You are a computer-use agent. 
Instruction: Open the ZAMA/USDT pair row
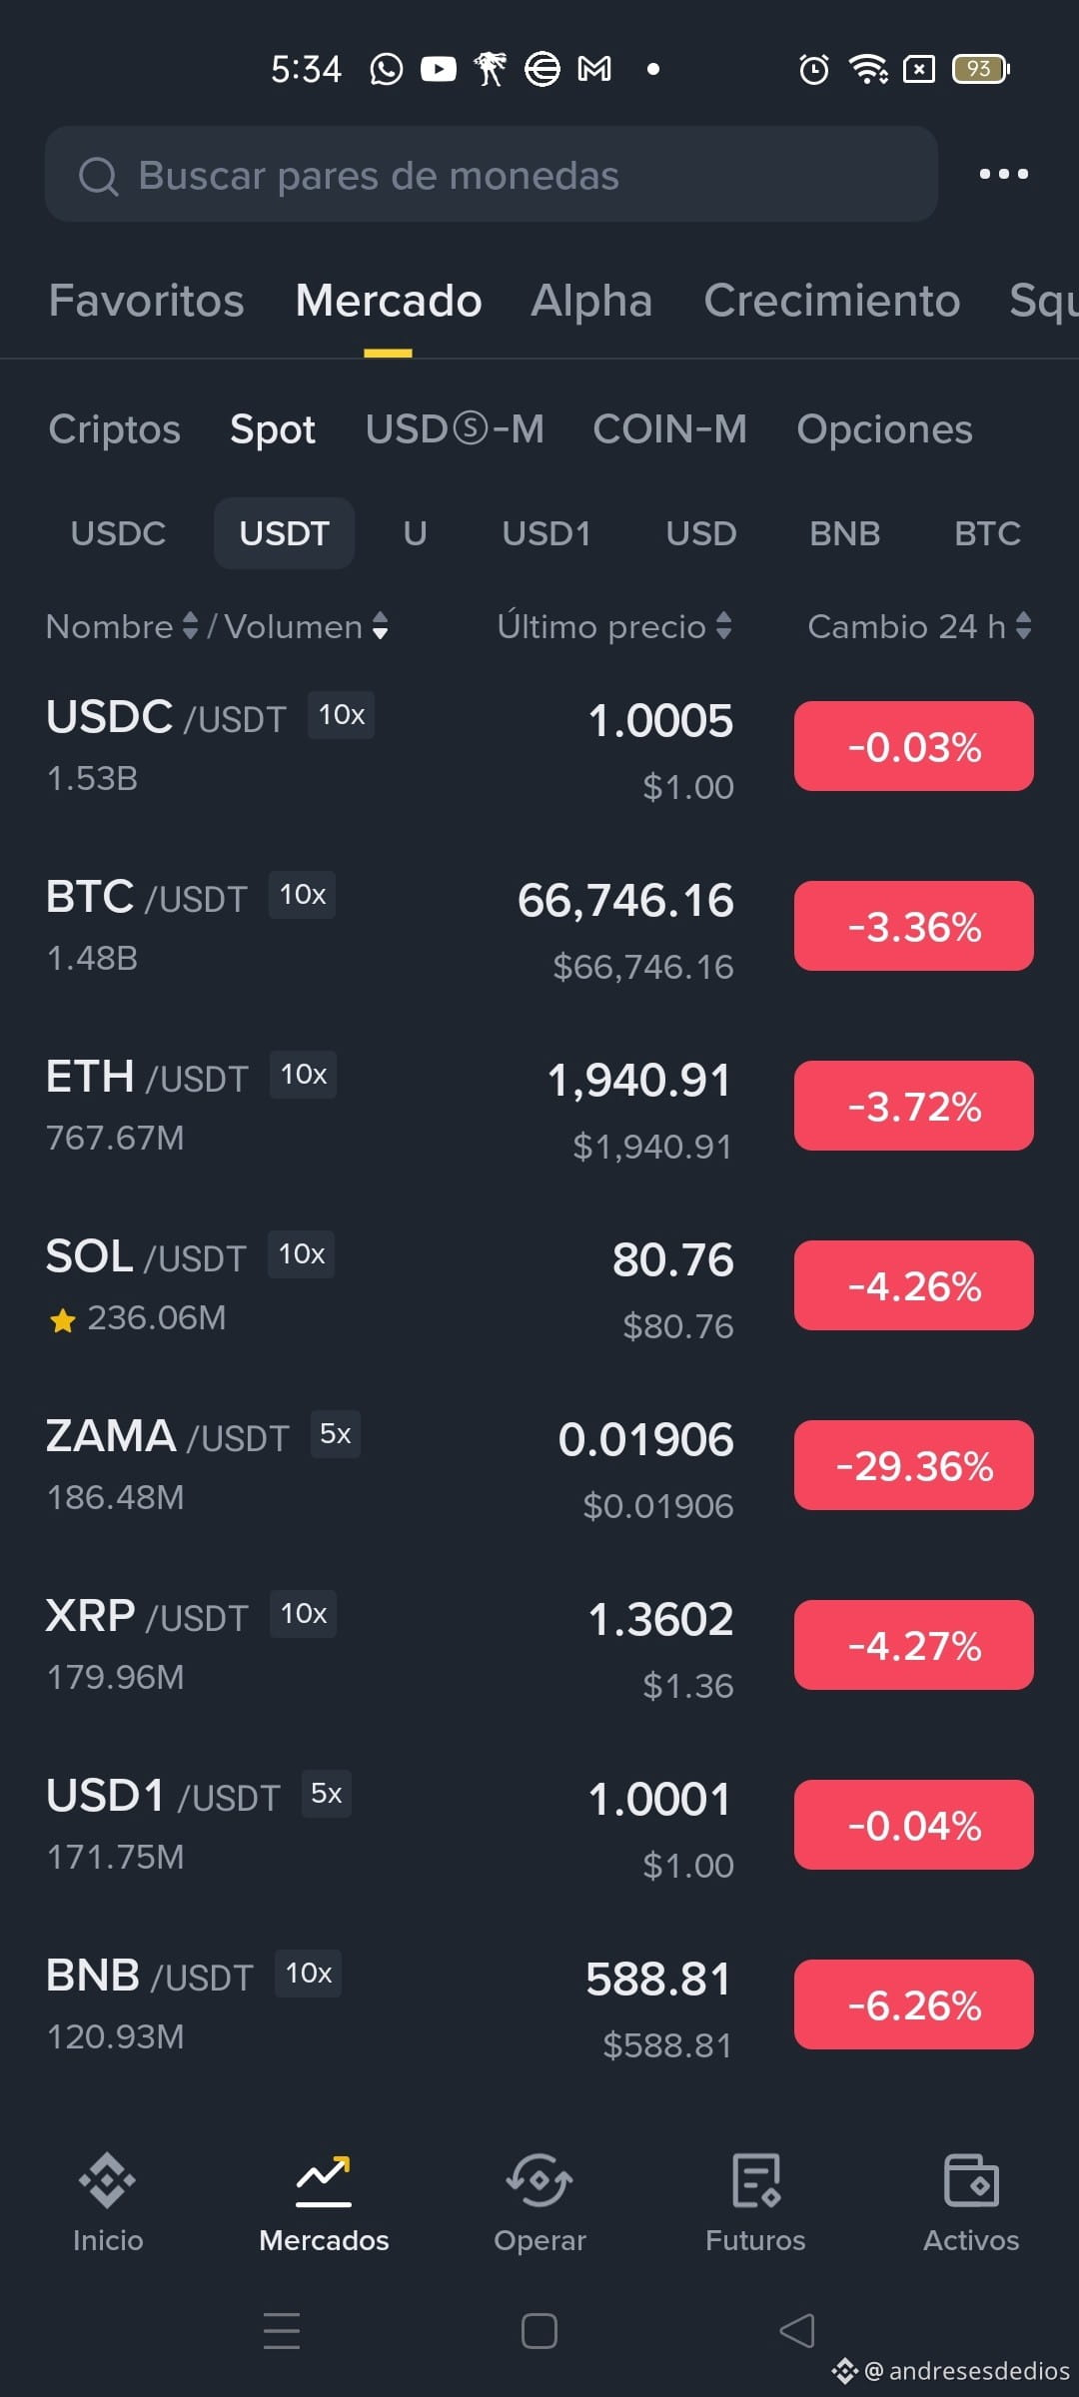click(539, 1465)
